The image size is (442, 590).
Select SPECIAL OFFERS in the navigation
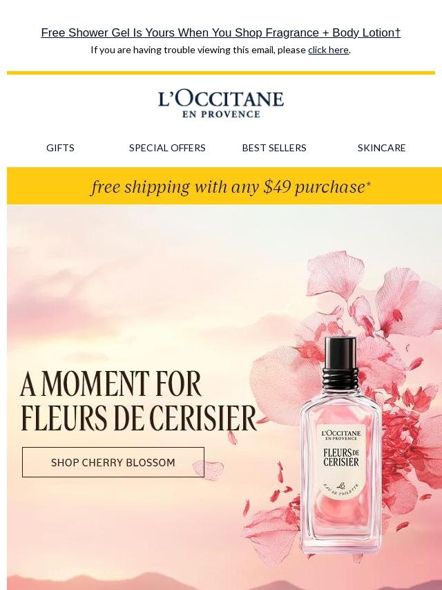167,148
